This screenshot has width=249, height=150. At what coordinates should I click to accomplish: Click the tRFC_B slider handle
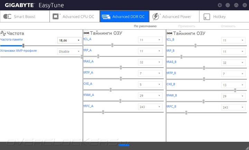tap(186, 113)
